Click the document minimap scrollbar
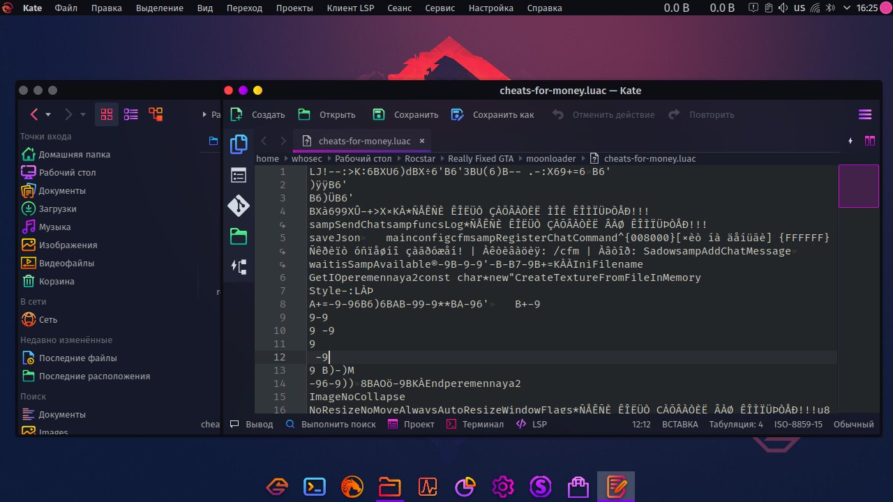The width and height of the screenshot is (893, 502). point(858,186)
